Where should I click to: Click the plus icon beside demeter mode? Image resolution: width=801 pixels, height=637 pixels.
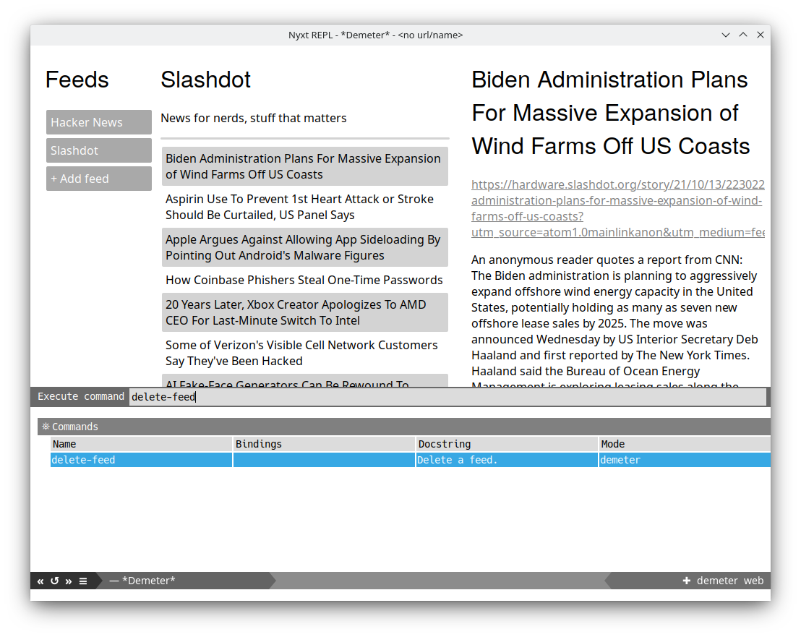coord(686,581)
